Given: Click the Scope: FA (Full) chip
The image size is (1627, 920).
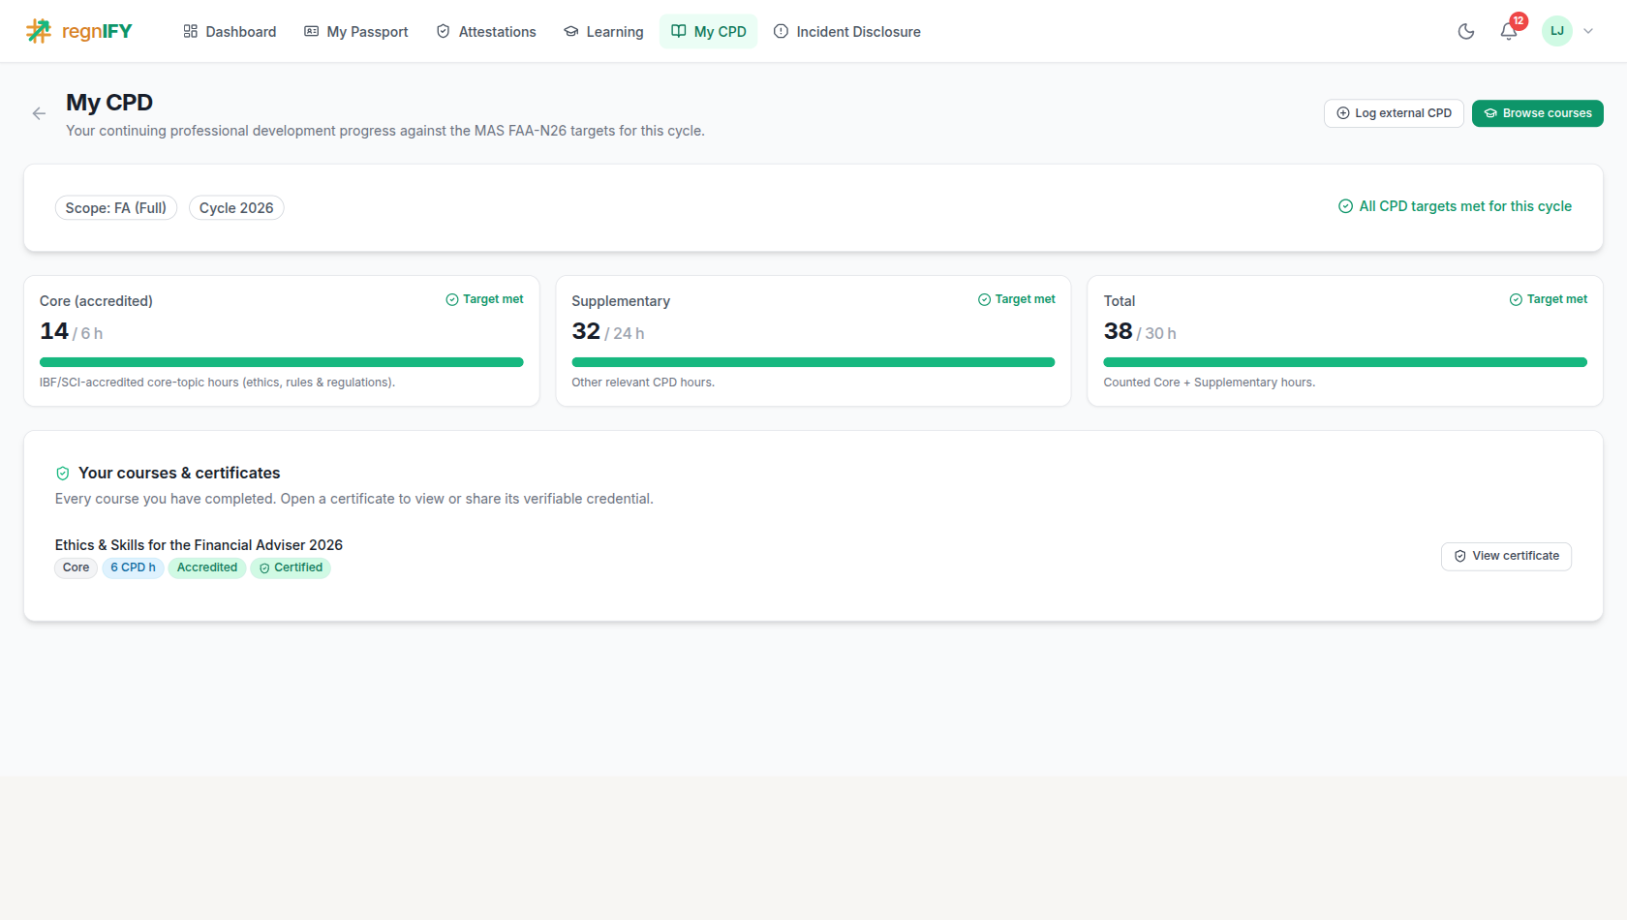Looking at the screenshot, I should click(x=116, y=208).
